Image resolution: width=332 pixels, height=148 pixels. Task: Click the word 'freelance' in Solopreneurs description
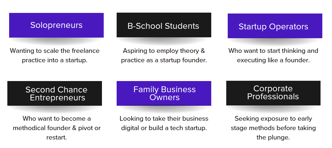click(x=85, y=51)
